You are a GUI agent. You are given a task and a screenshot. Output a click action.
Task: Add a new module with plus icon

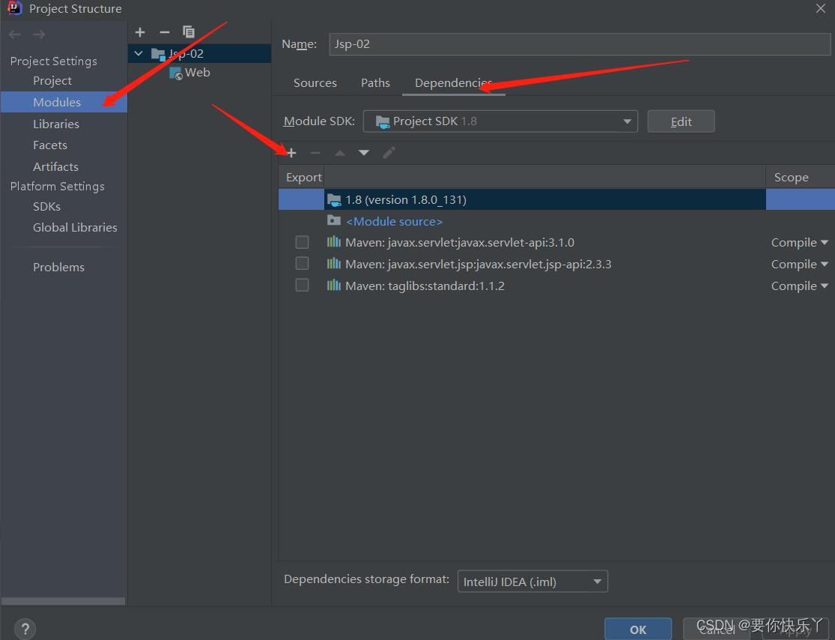click(140, 32)
